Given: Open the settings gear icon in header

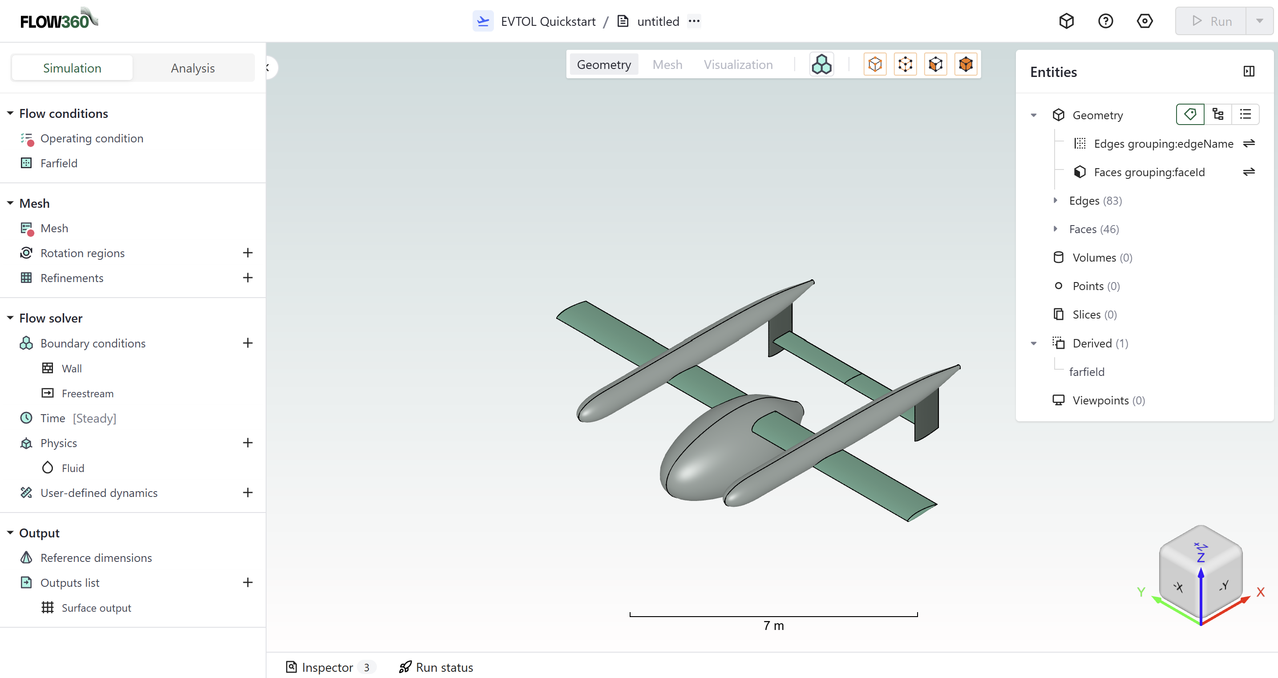Looking at the screenshot, I should [1145, 21].
